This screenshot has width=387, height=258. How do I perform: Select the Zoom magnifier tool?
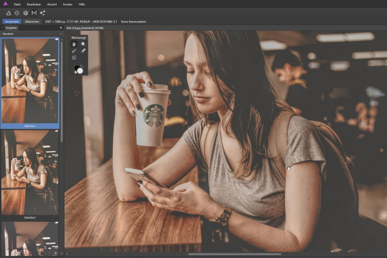(x=83, y=45)
